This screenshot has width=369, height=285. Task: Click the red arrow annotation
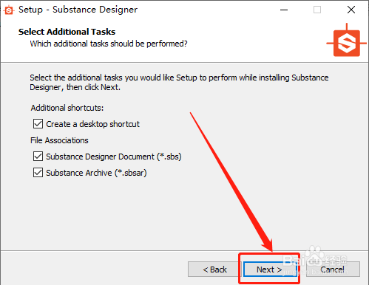pyautogui.click(x=231, y=182)
